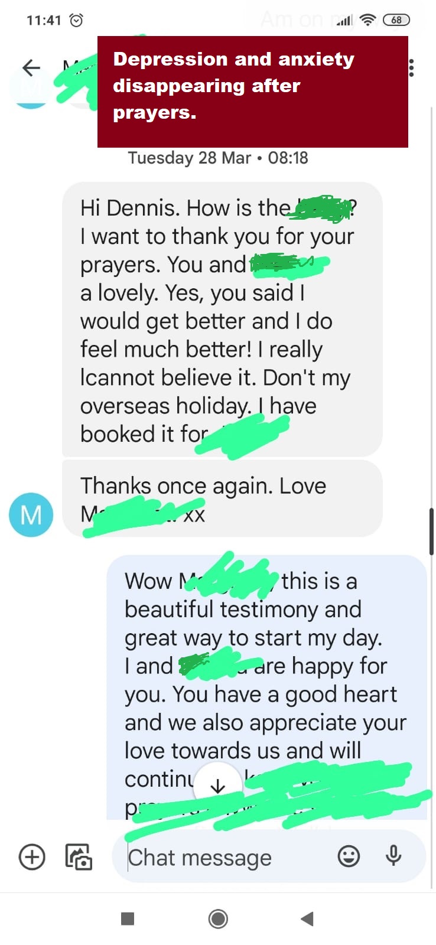The height and width of the screenshot is (945, 436).
Task: Tap the microphone voice message icon
Action: [393, 856]
